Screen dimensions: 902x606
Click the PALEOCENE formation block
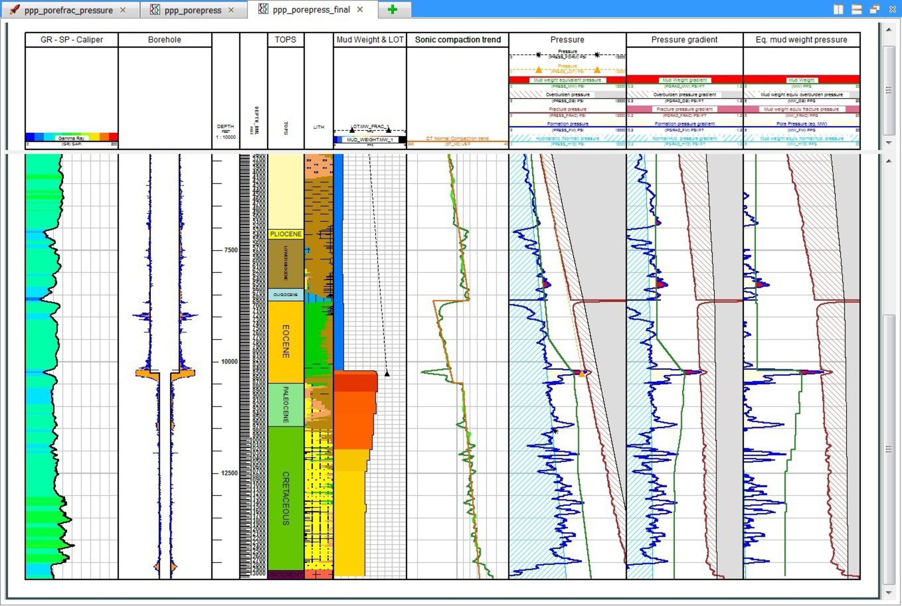[x=286, y=405]
